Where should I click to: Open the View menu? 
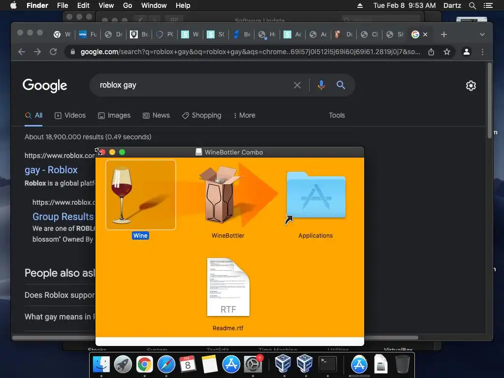tap(106, 5)
